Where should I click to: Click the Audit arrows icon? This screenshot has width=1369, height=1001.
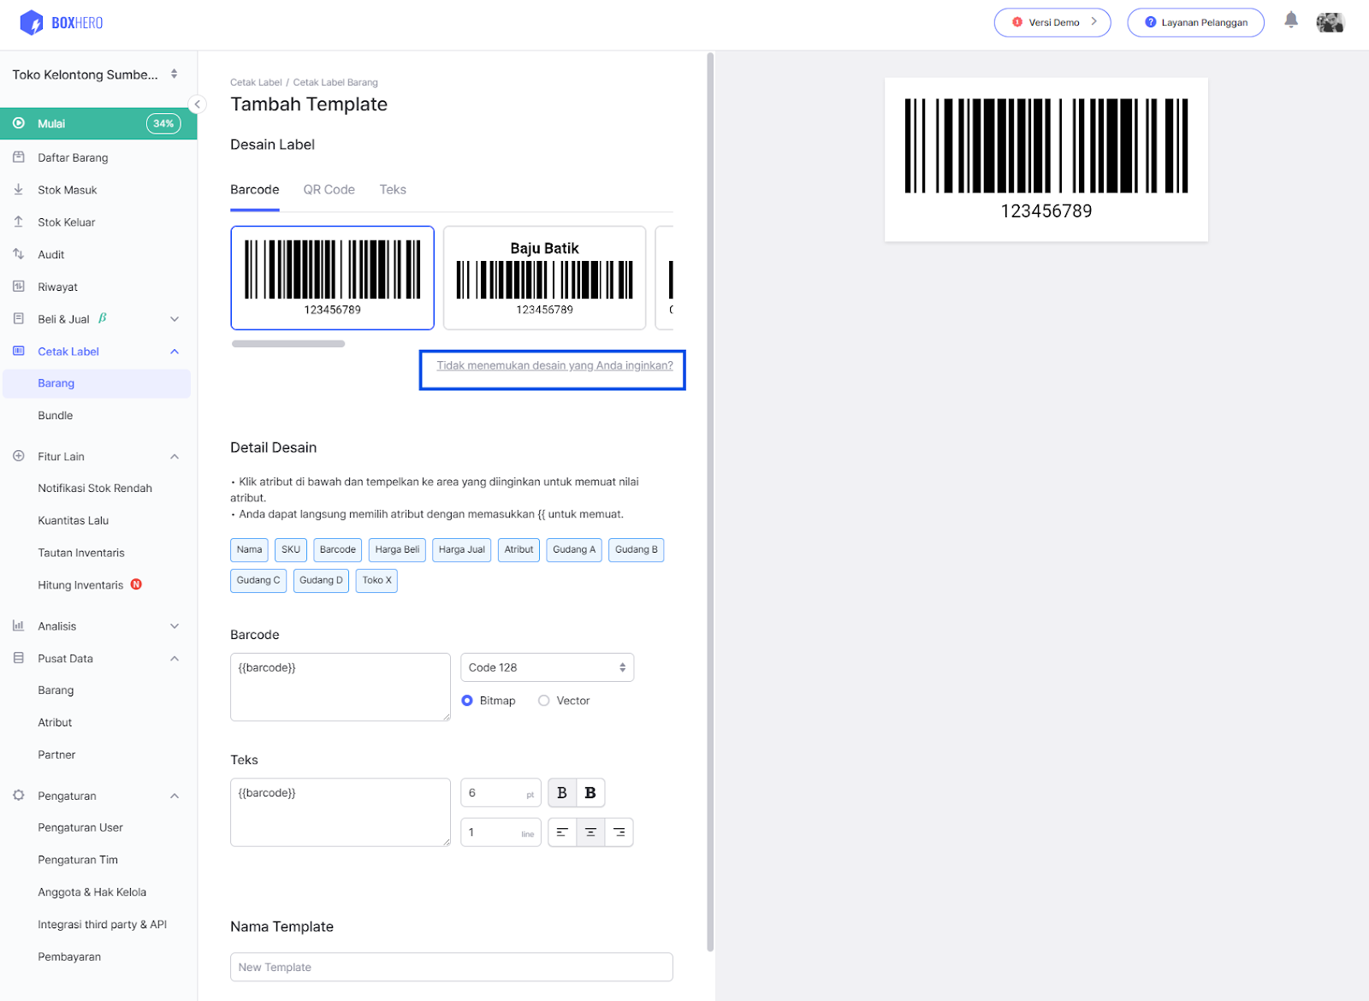19,254
